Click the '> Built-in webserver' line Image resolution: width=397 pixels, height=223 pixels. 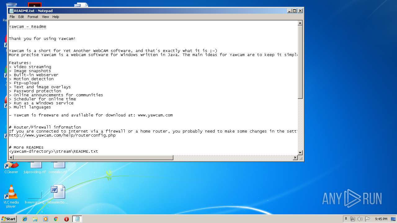click(33, 75)
